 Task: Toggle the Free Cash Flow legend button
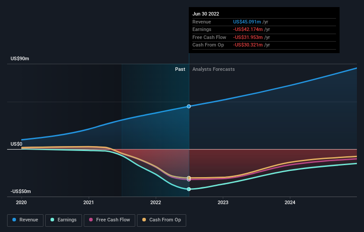click(x=110, y=220)
